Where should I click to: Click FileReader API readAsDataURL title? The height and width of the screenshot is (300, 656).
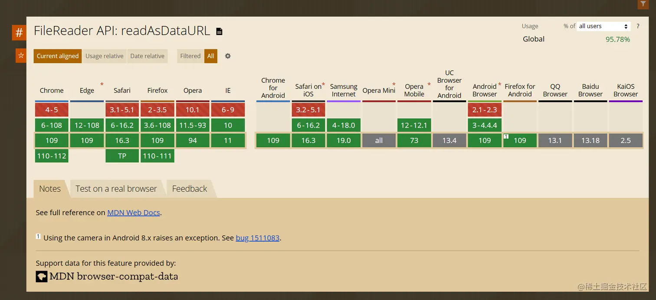(122, 31)
